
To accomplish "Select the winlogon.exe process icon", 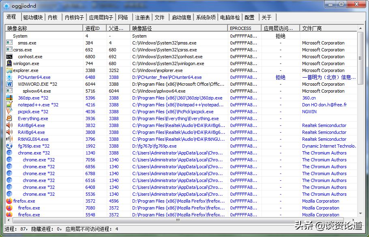I will point(9,63).
